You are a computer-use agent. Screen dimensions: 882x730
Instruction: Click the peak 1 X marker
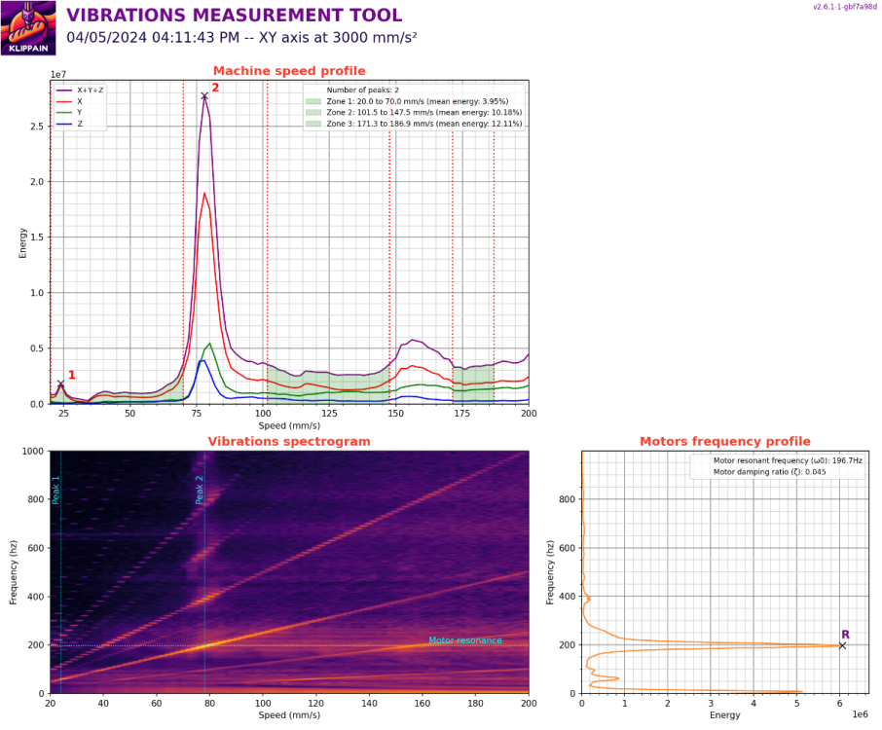click(60, 383)
